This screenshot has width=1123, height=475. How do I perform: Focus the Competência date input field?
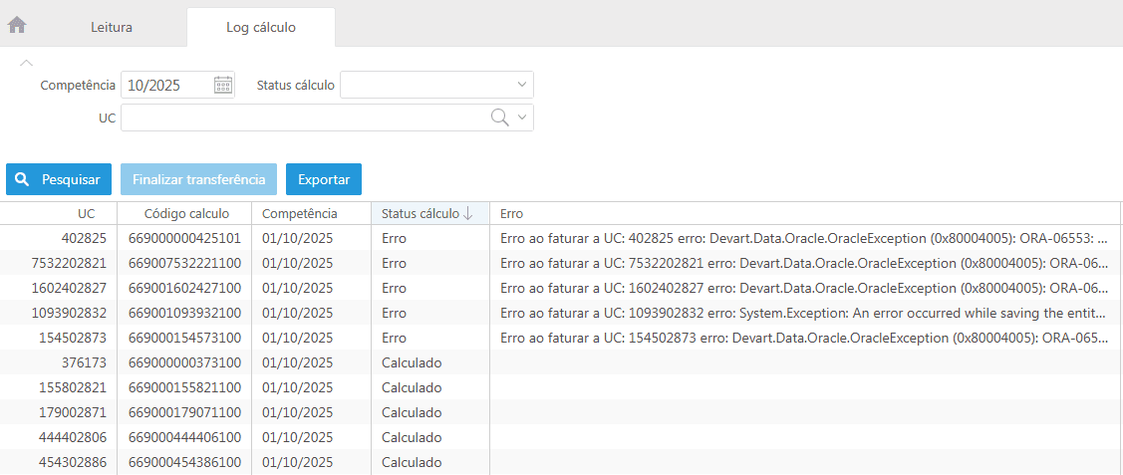pyautogui.click(x=165, y=86)
